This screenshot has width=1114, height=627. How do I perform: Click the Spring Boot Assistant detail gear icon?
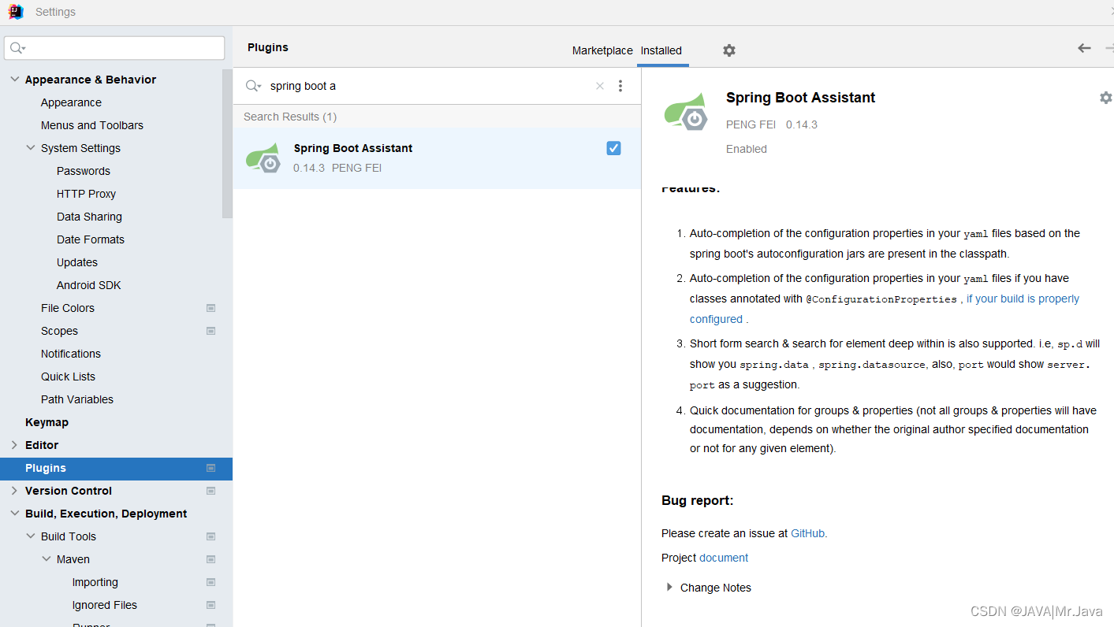pyautogui.click(x=1105, y=98)
